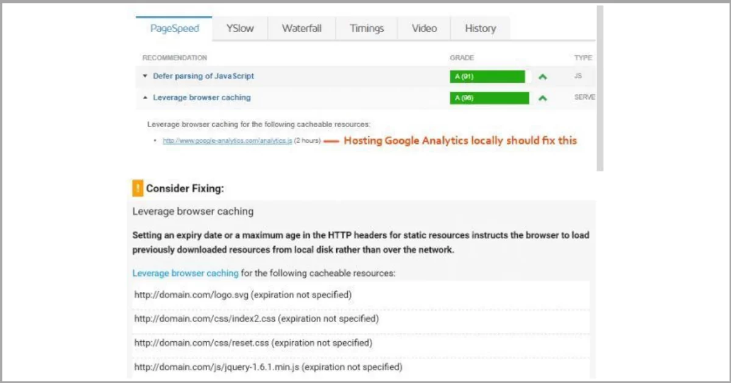Screen dimensions: 731x383
Task: Click the green up arrow beside the A (96) grade
Action: coord(542,98)
